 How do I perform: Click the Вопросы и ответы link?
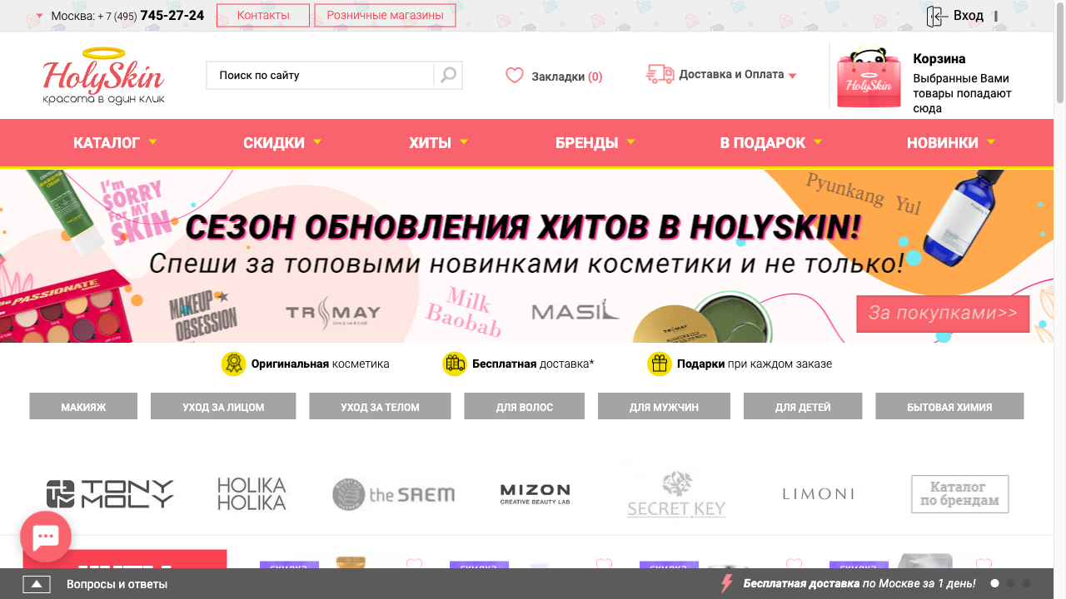117,584
